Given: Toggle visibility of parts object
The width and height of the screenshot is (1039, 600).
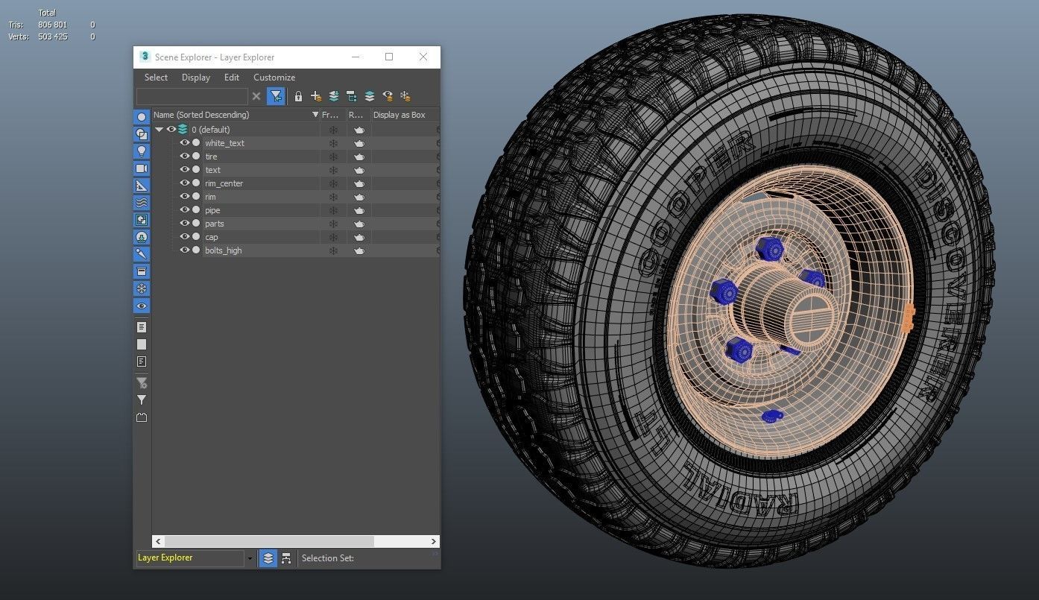Looking at the screenshot, I should pyautogui.click(x=185, y=224).
